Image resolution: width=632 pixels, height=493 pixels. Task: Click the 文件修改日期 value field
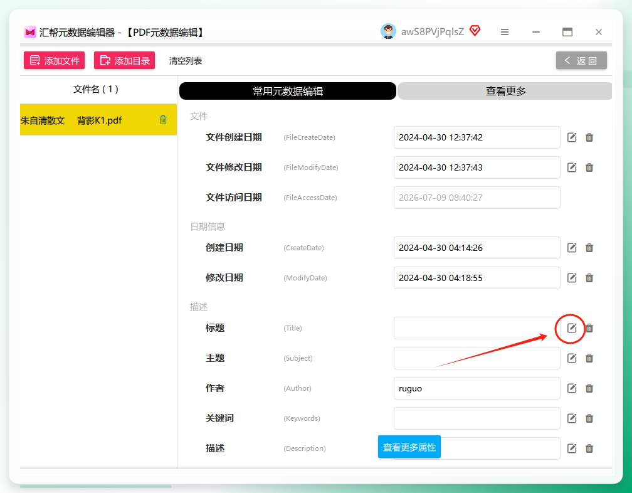pyautogui.click(x=477, y=167)
